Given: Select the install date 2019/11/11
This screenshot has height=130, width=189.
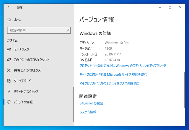Looking at the screenshot, I should click(x=113, y=54).
